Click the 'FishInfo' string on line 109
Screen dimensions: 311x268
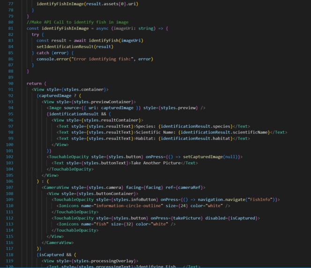[260, 200]
